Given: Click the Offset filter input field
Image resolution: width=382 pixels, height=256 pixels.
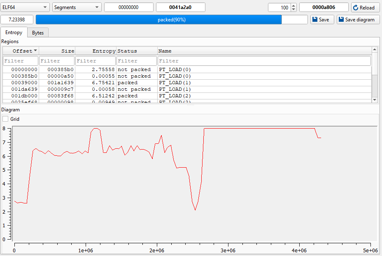Looking at the screenshot, I should pyautogui.click(x=21, y=61).
